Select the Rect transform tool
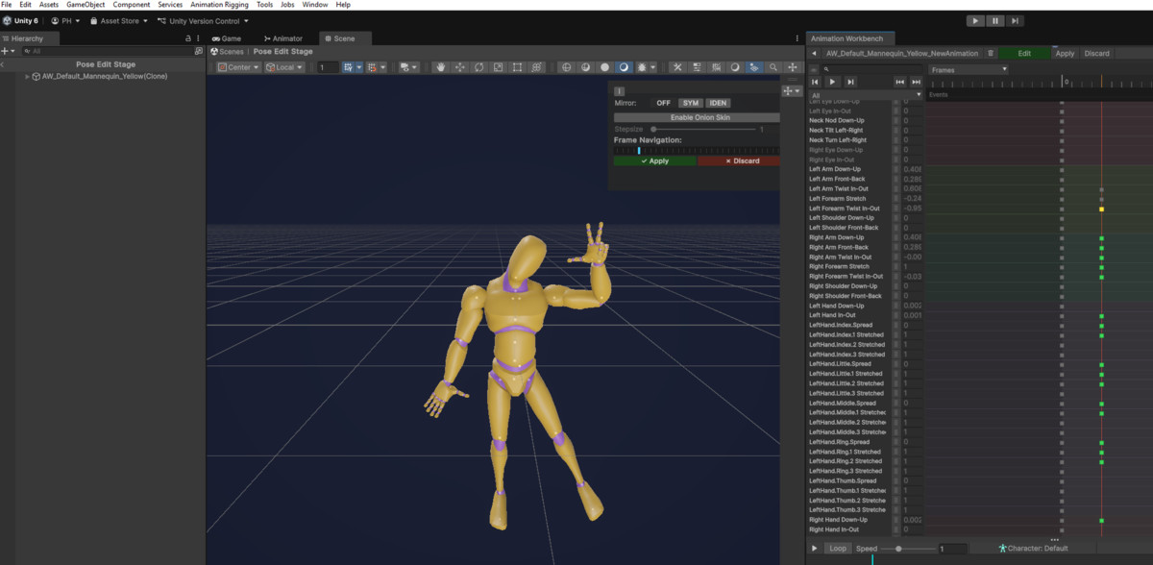This screenshot has width=1153, height=565. pyautogui.click(x=516, y=66)
